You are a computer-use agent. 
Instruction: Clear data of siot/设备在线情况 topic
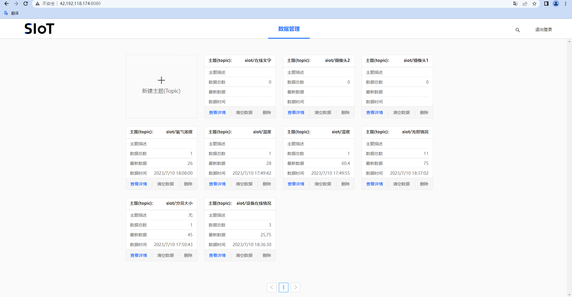(244, 255)
